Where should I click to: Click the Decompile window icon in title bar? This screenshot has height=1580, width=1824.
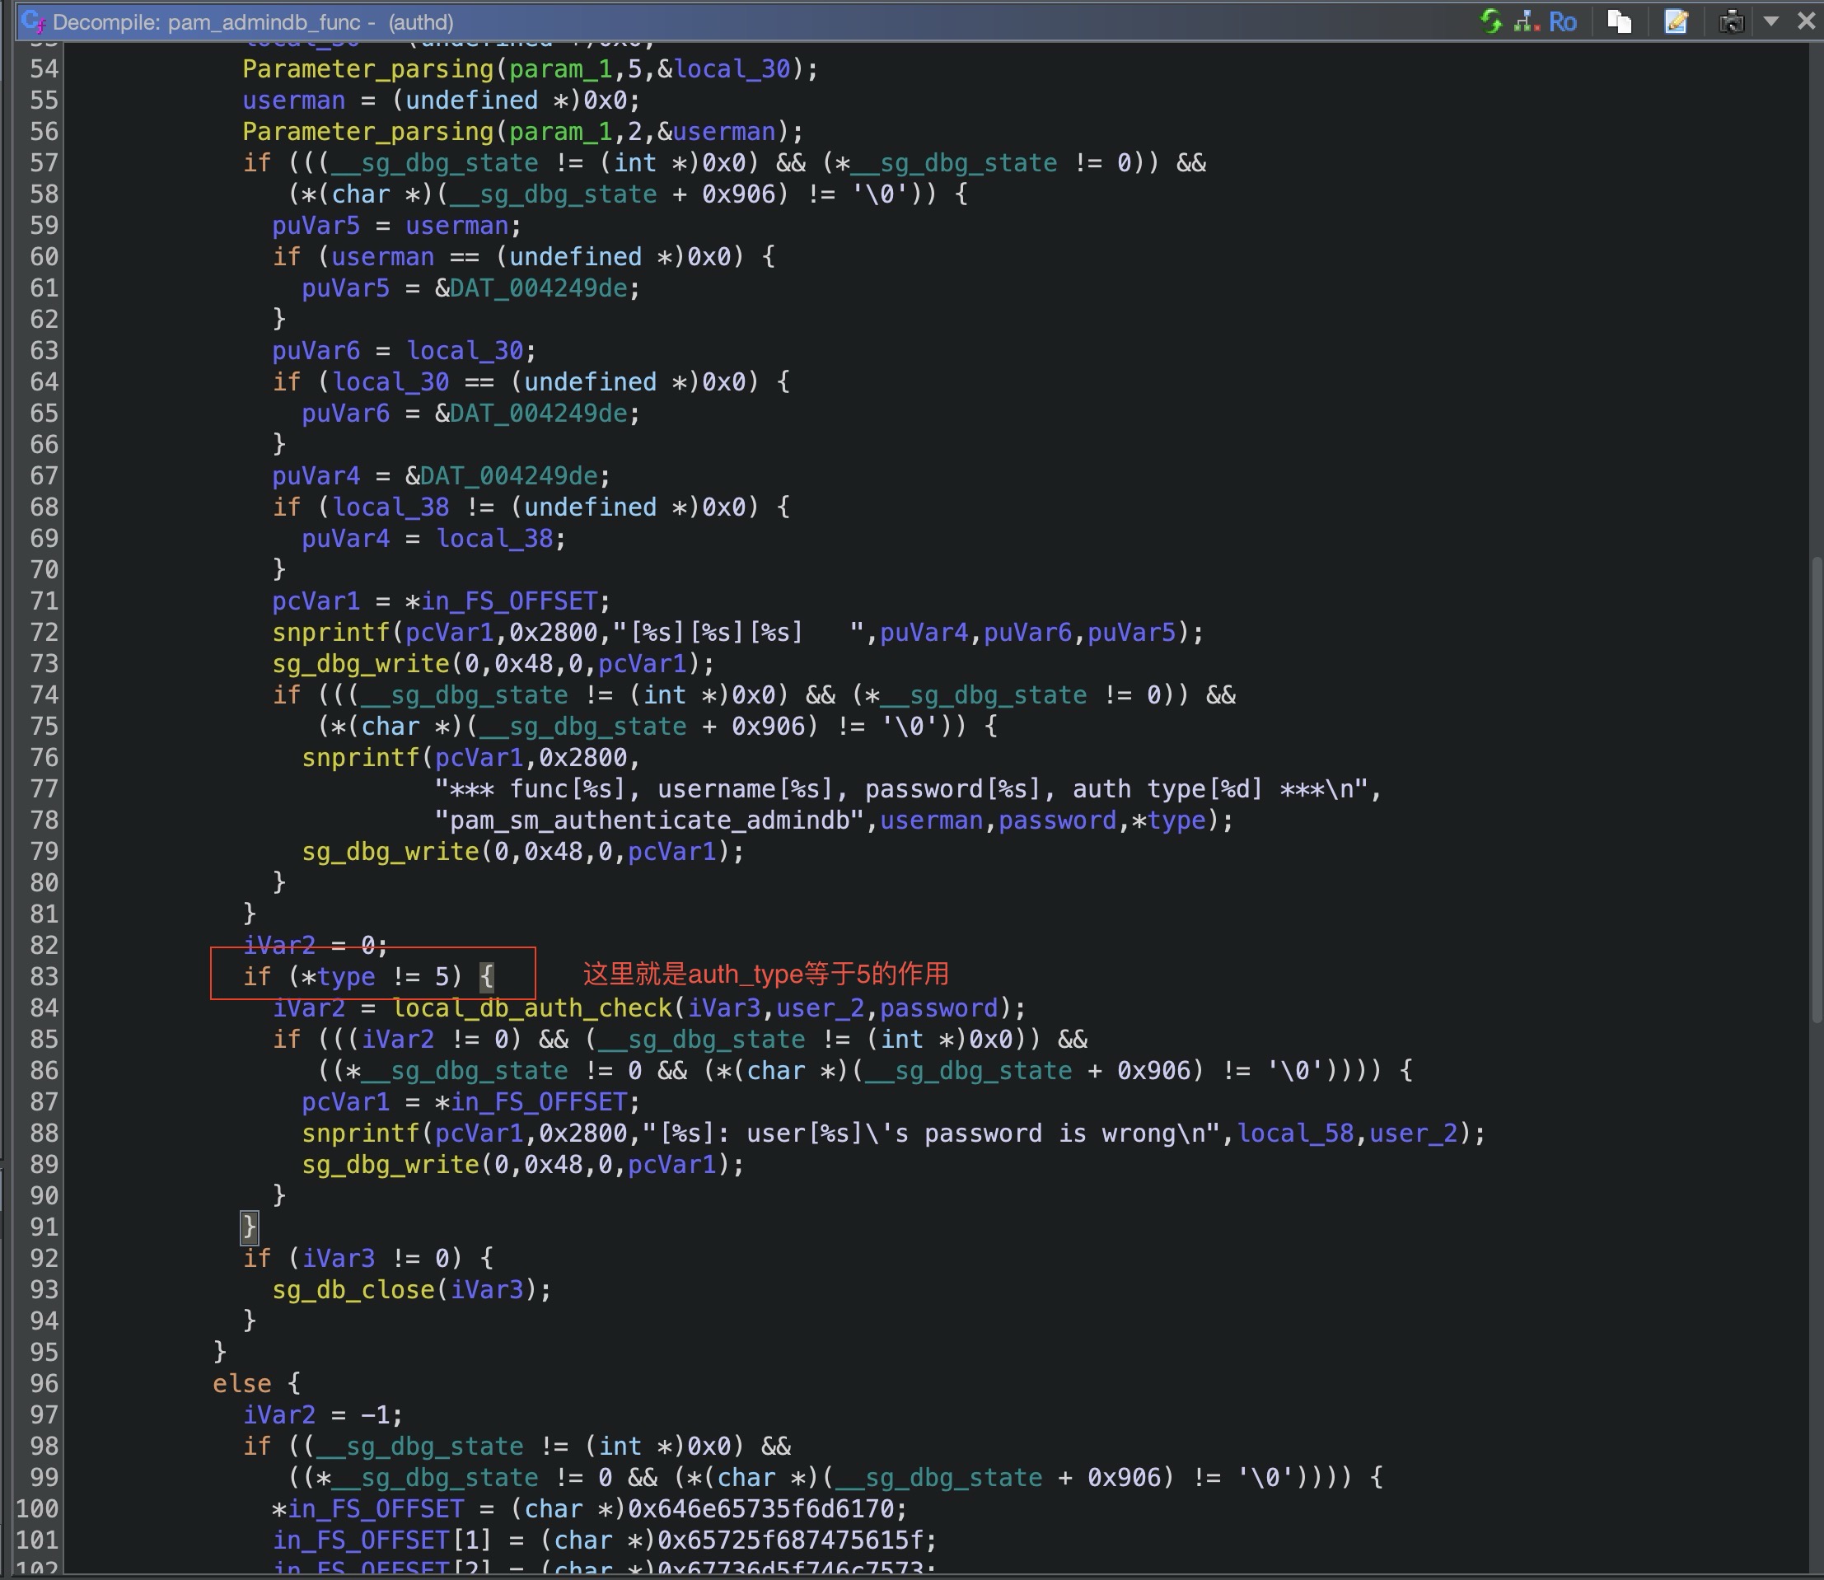(34, 21)
